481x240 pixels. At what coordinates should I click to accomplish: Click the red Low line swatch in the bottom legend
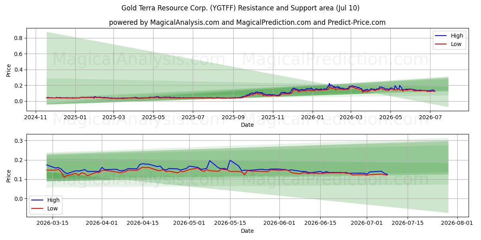click(38, 209)
